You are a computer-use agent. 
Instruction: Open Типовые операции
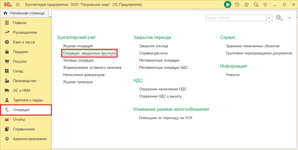click(78, 60)
